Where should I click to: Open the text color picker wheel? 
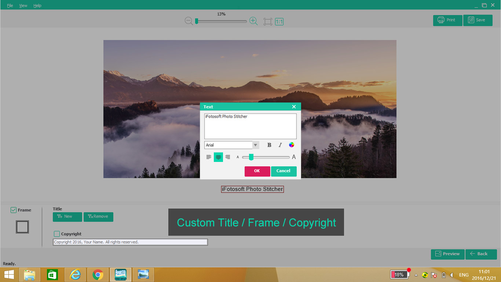coord(291,145)
